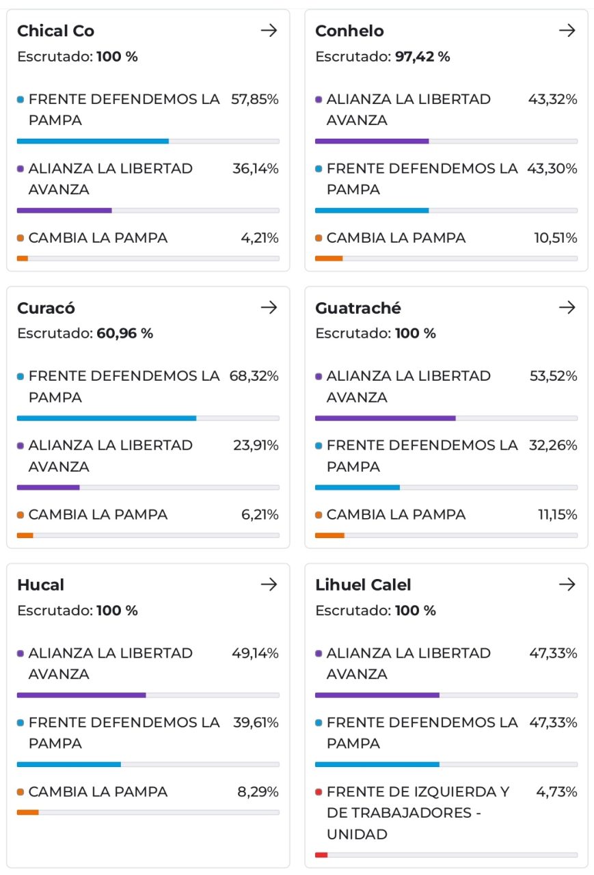The height and width of the screenshot is (875, 594).
Task: Click Guatraché's purple 53,52% progress bar
Action: point(385,418)
